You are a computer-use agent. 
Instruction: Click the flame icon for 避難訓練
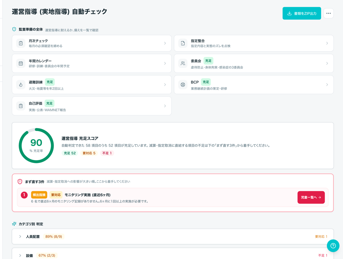coord(21,85)
